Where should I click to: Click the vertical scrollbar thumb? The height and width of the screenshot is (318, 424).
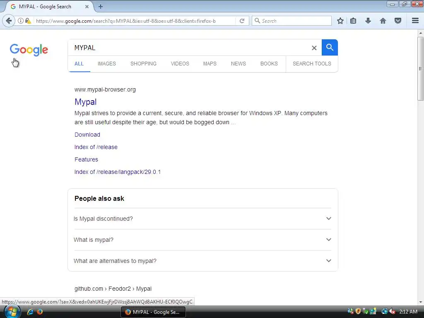click(421, 69)
